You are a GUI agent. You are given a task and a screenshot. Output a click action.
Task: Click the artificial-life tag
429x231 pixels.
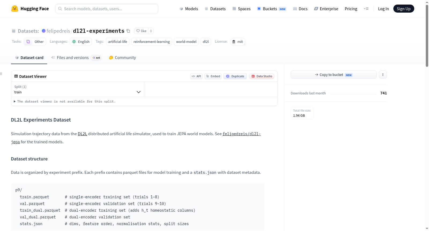pyautogui.click(x=118, y=42)
